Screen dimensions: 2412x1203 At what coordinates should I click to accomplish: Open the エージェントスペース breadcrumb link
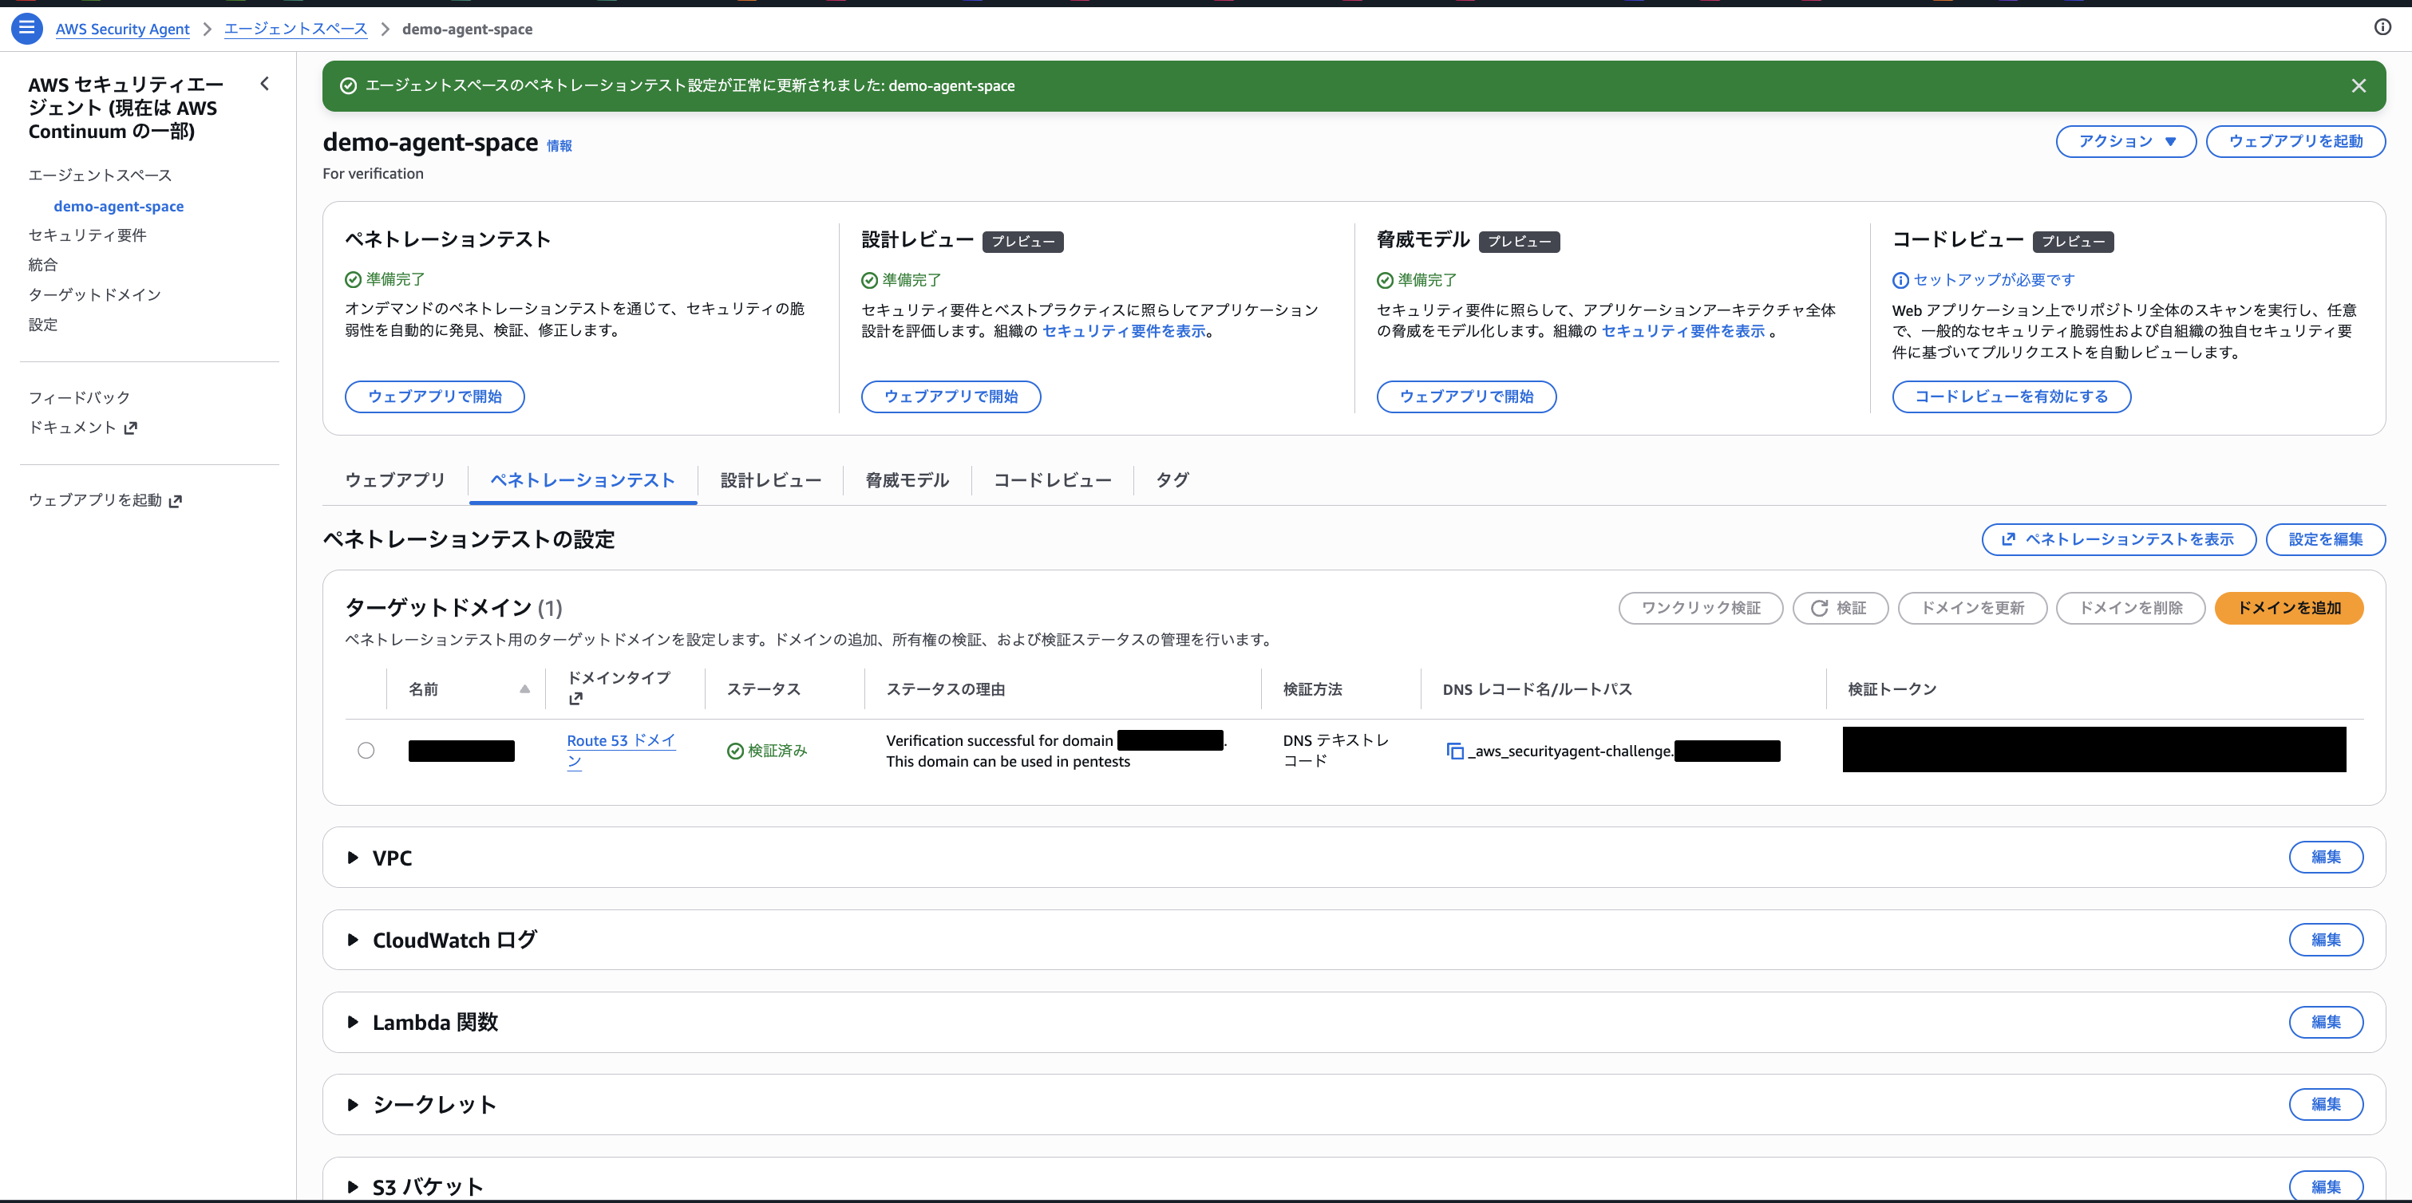(x=296, y=29)
